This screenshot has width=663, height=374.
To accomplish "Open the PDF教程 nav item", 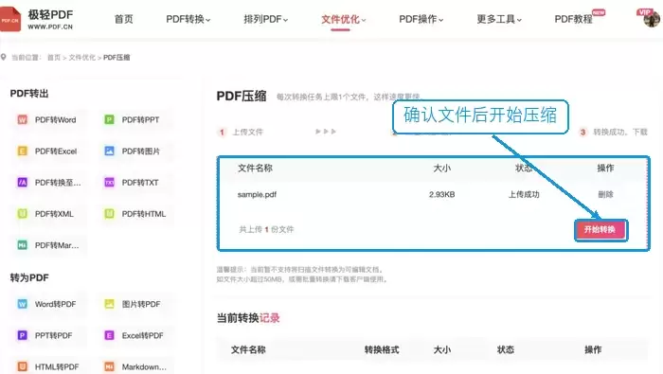I will 573,20.
